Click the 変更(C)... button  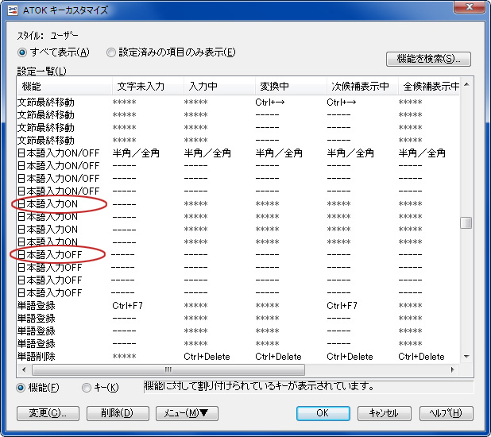(48, 413)
